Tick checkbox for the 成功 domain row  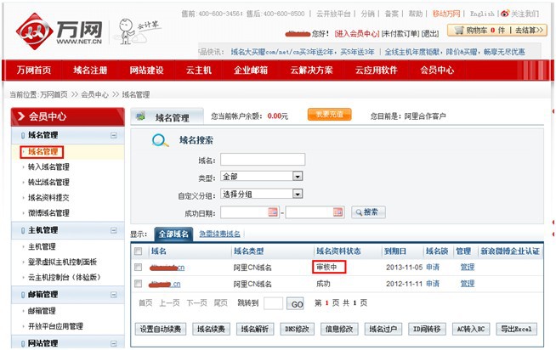(x=139, y=284)
